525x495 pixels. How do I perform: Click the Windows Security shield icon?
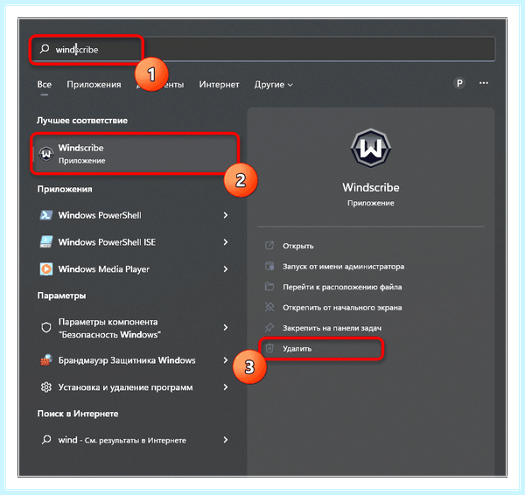pos(46,327)
